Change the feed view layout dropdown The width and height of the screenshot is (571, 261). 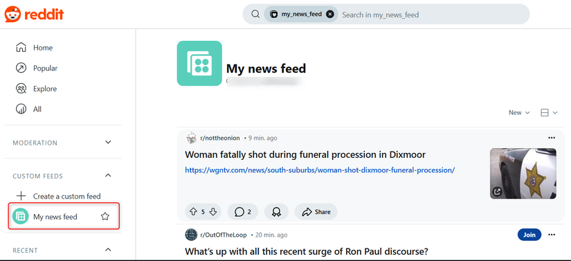click(x=549, y=113)
